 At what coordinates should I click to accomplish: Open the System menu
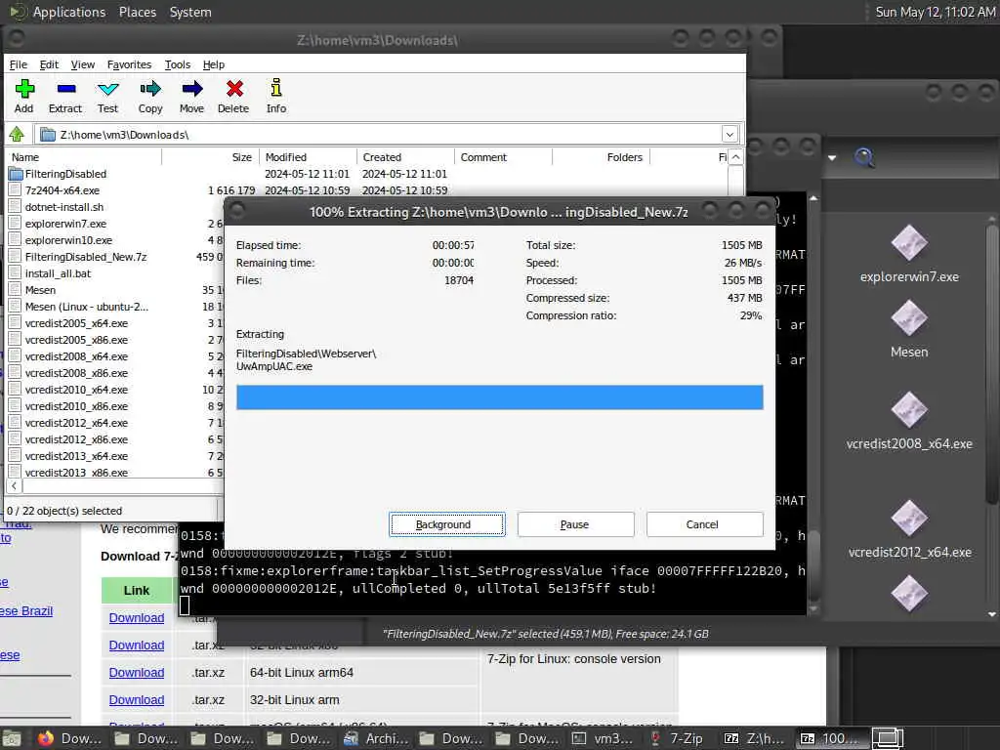click(x=190, y=12)
